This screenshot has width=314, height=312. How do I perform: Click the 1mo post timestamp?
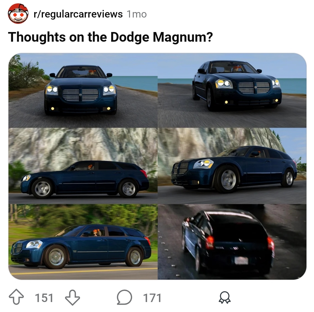137,14
